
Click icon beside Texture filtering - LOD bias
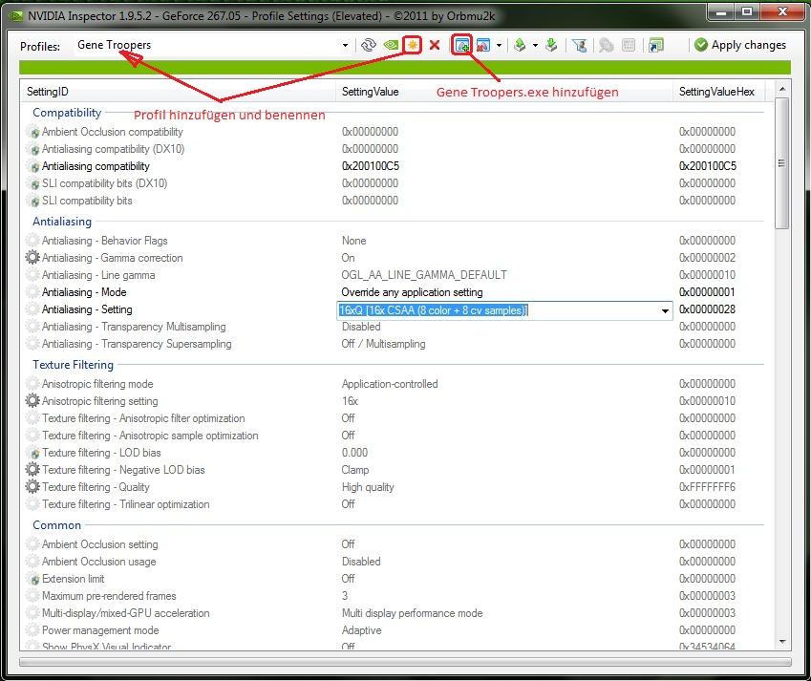(x=32, y=453)
